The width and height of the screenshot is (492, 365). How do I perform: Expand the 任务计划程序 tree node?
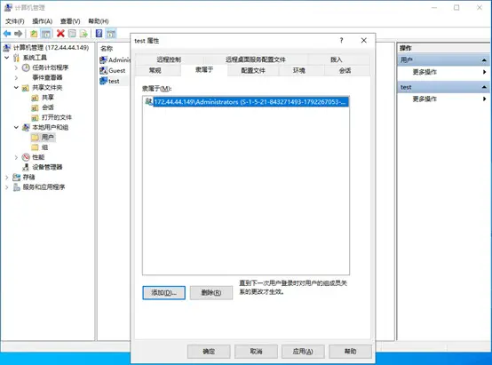click(x=16, y=67)
